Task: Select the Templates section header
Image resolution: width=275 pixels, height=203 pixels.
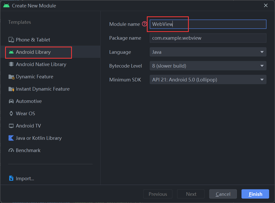Action: click(19, 22)
